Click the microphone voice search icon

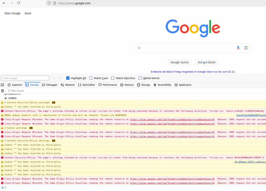(238, 48)
